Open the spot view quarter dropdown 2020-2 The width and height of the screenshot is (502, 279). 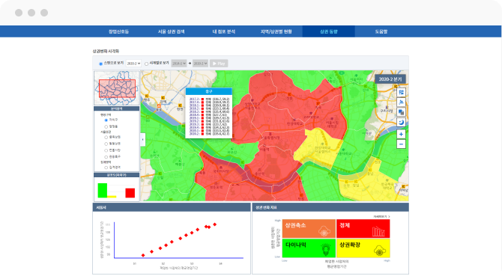point(133,64)
